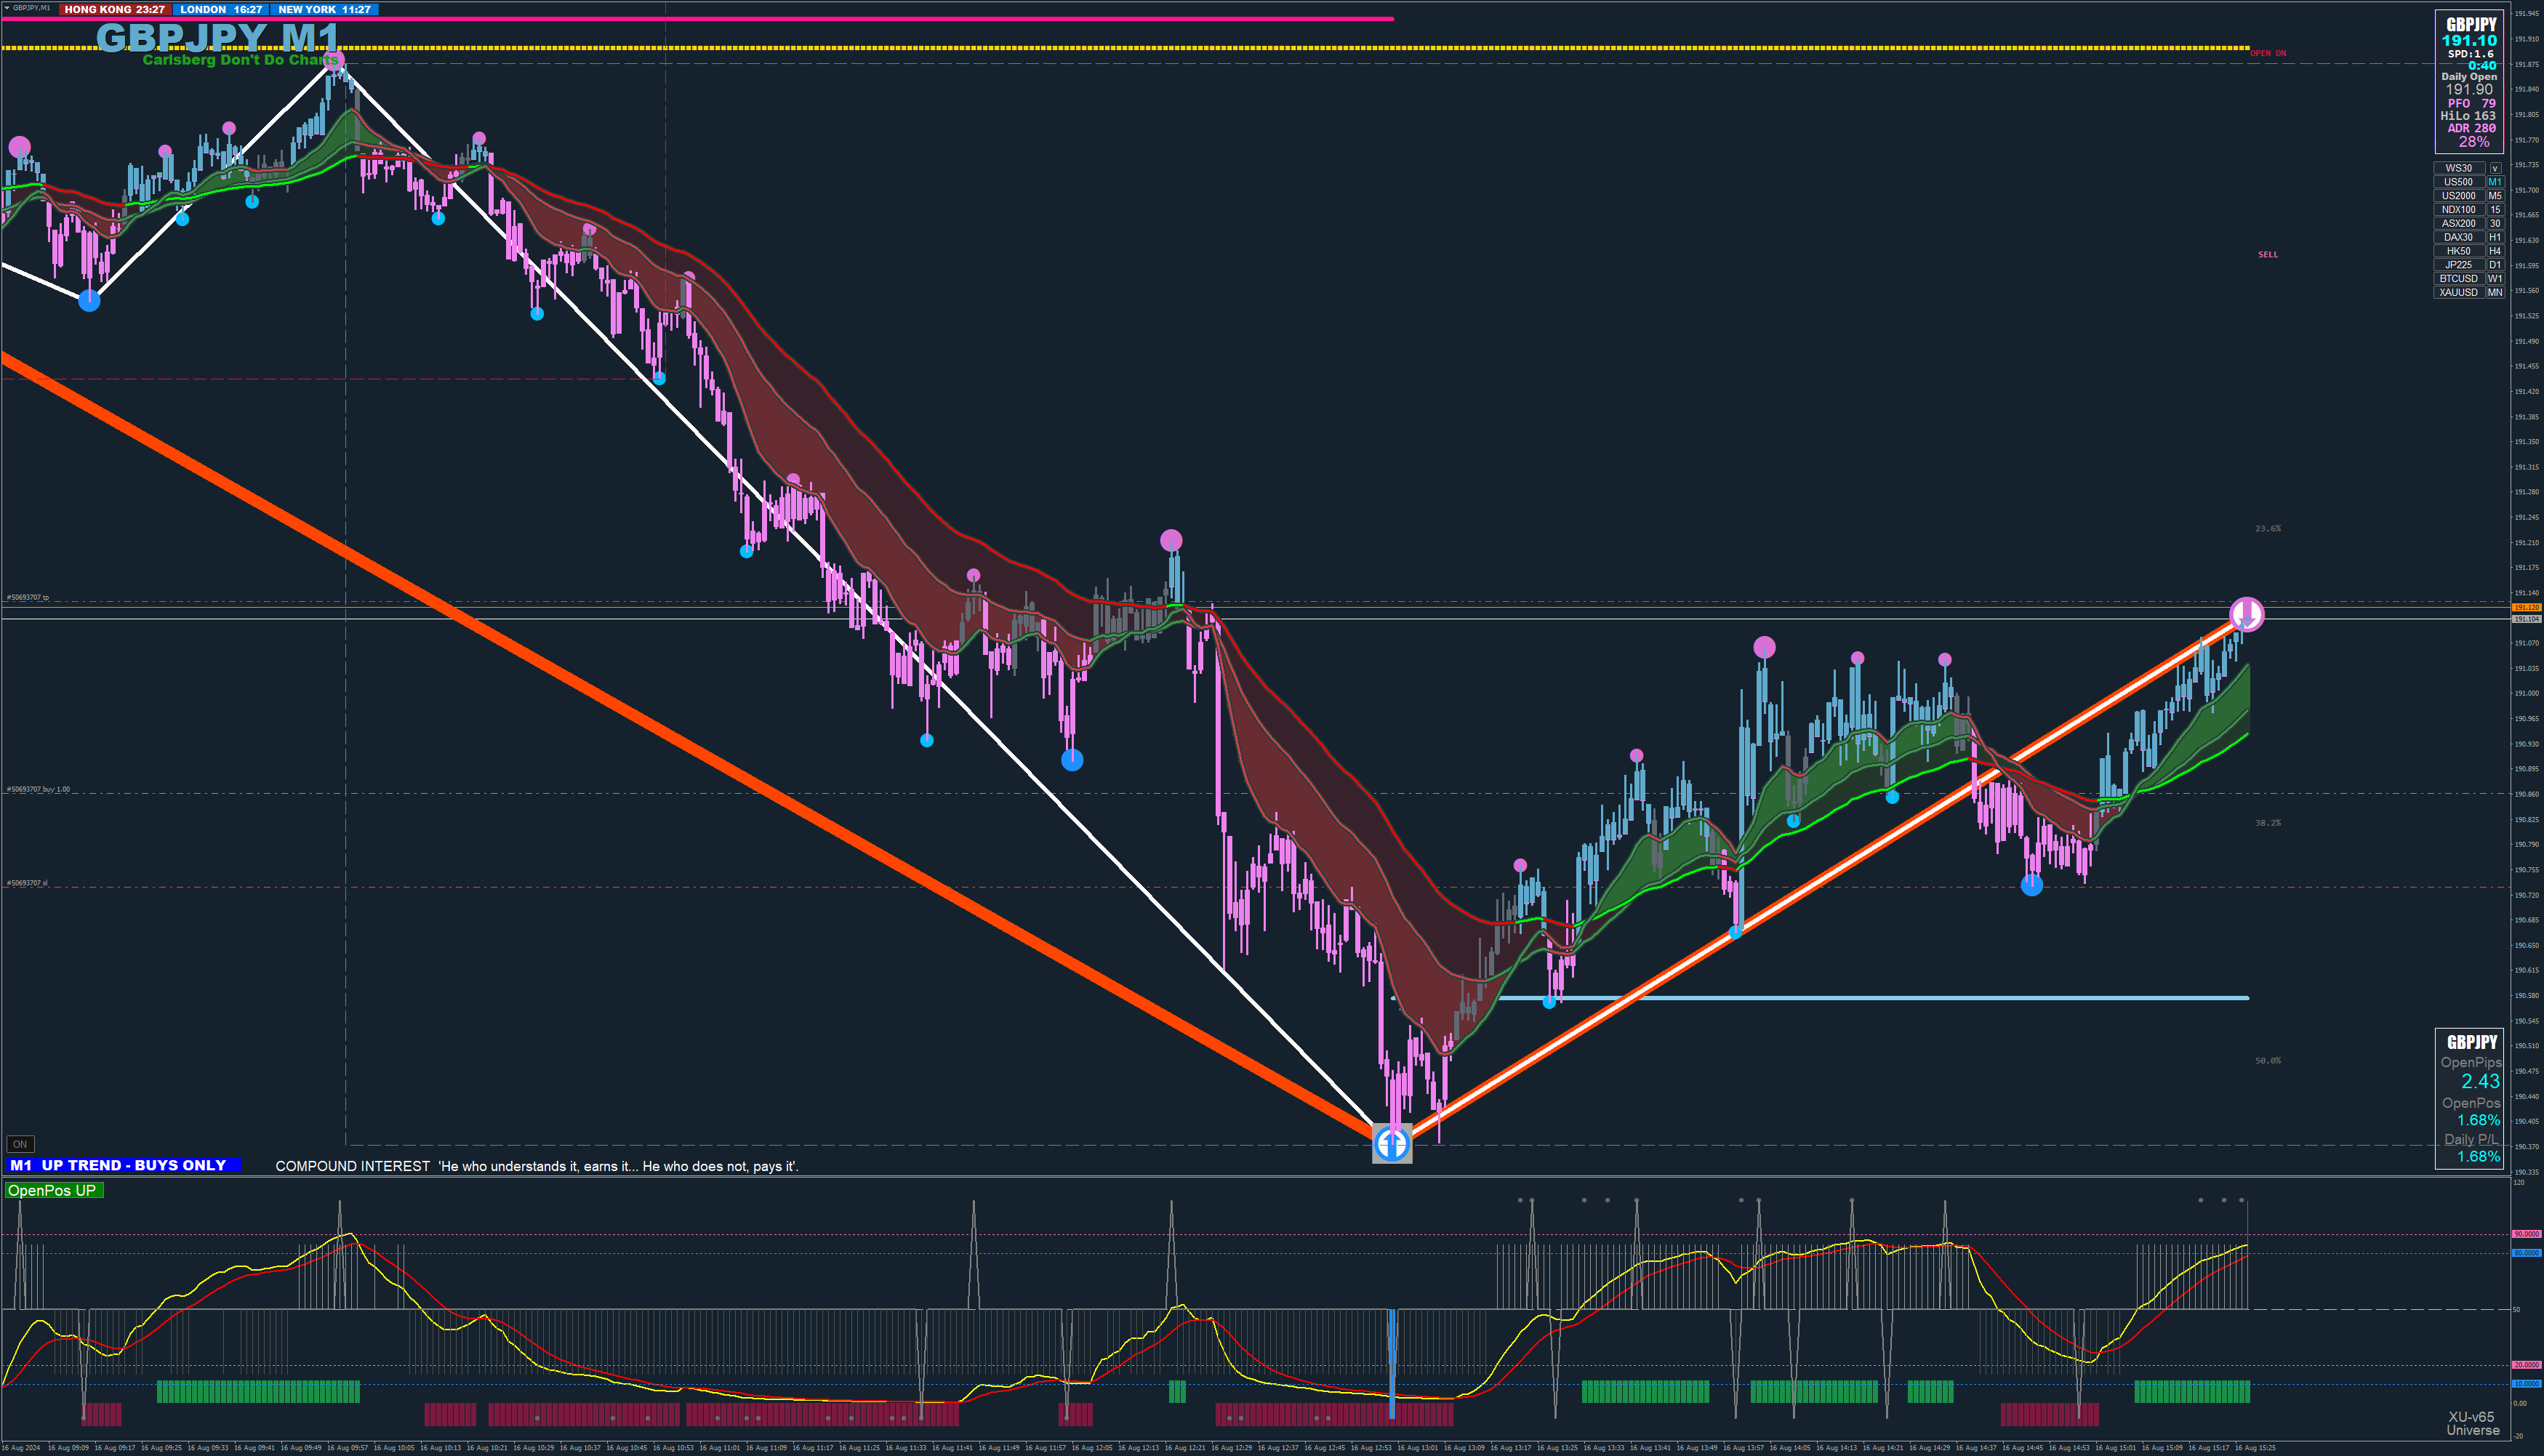Click the XU-v65 Universe indicator label
Image resolution: width=2544 pixels, height=1456 pixels.
tap(2471, 1423)
